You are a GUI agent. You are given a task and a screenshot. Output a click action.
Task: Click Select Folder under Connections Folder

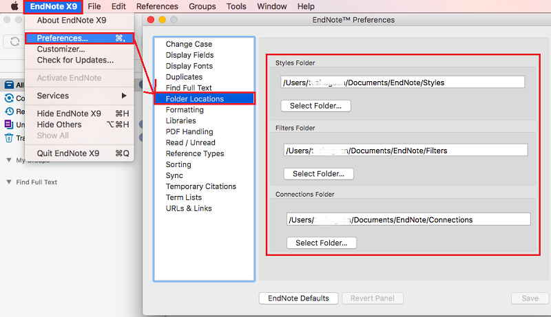[321, 243]
